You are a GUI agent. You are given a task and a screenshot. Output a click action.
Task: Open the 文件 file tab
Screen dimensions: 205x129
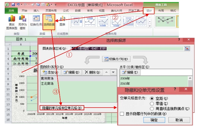coord(11,11)
